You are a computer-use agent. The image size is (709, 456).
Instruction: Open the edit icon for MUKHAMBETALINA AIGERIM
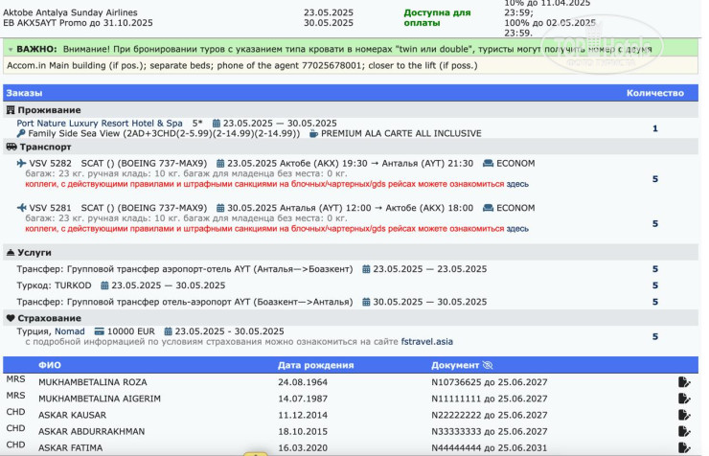click(683, 399)
